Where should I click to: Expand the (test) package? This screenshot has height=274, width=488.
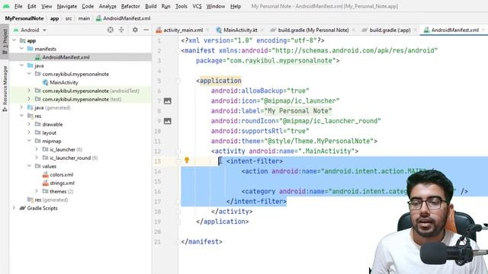pyautogui.click(x=29, y=99)
